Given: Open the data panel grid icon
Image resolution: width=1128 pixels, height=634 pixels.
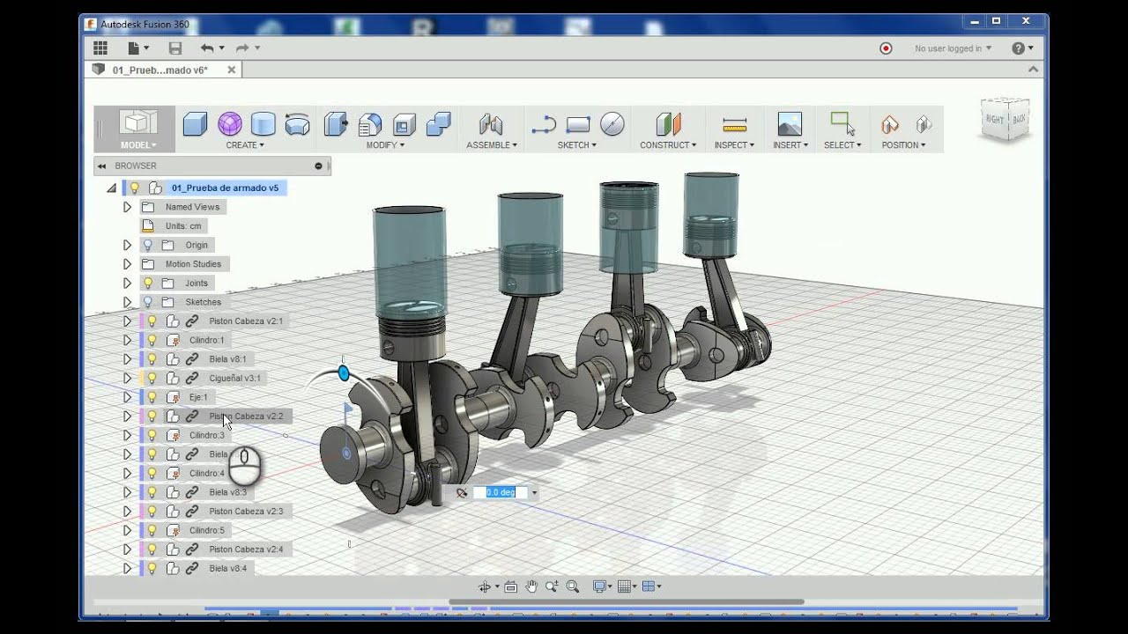Looking at the screenshot, I should [x=100, y=48].
